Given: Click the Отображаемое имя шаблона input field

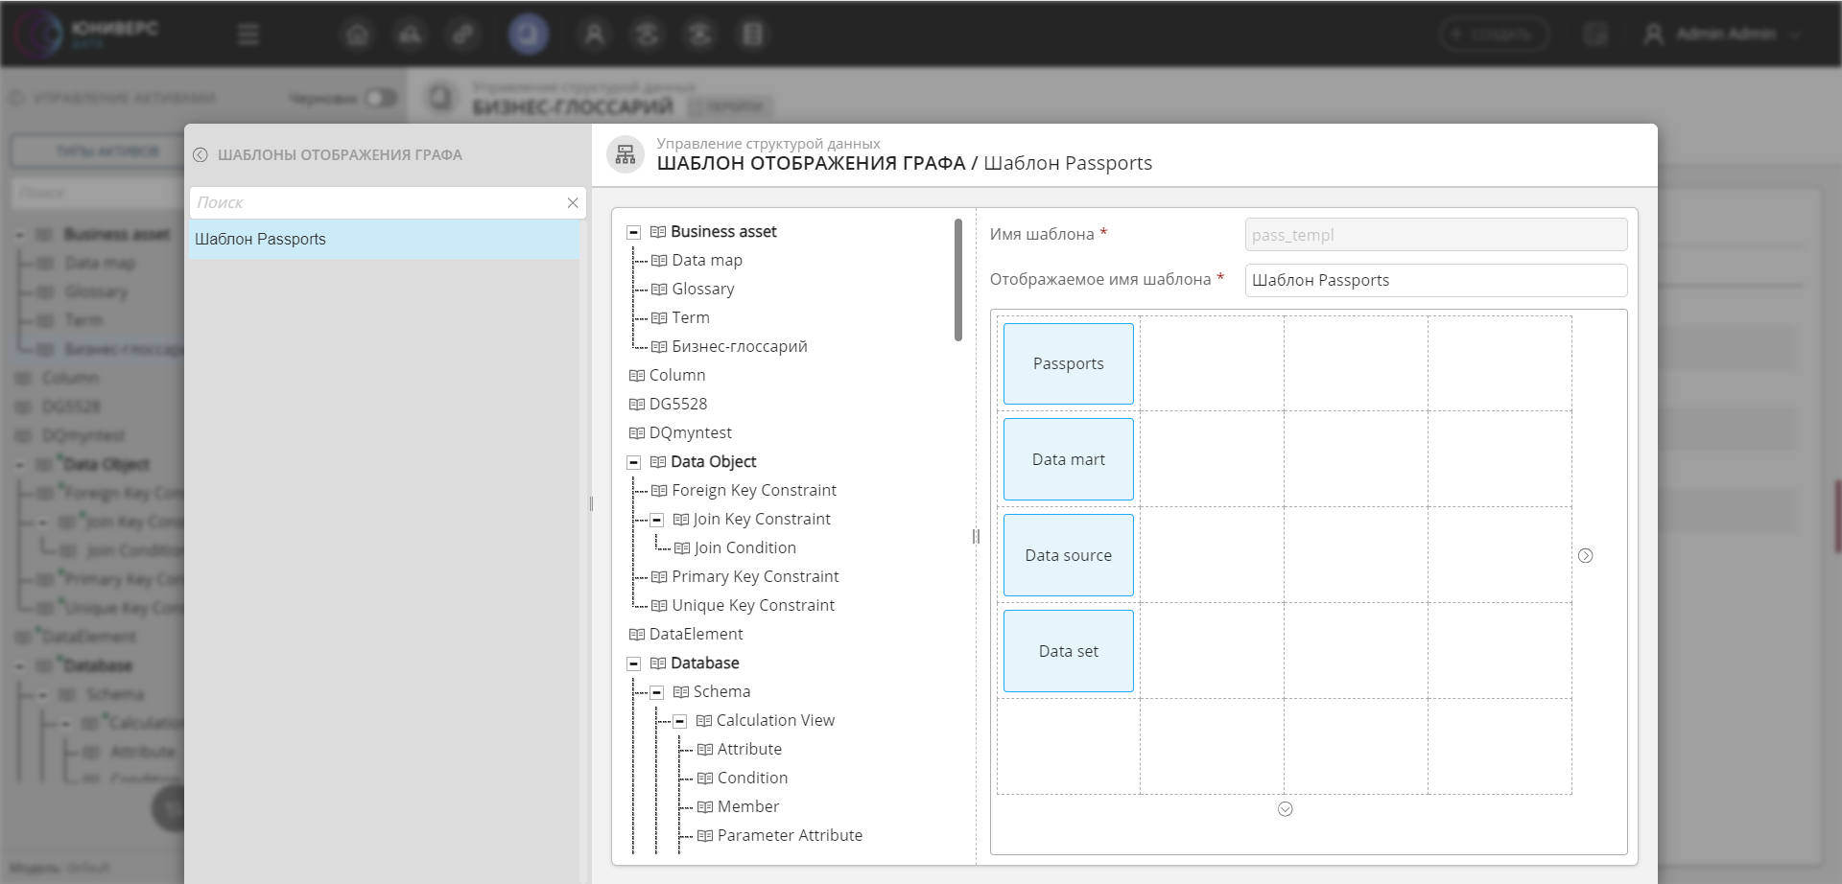Looking at the screenshot, I should coord(1435,281).
